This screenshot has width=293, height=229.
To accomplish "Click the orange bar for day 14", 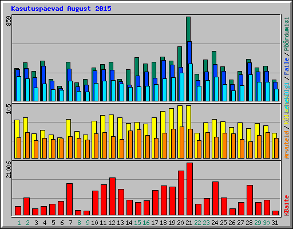I will 130,144.
